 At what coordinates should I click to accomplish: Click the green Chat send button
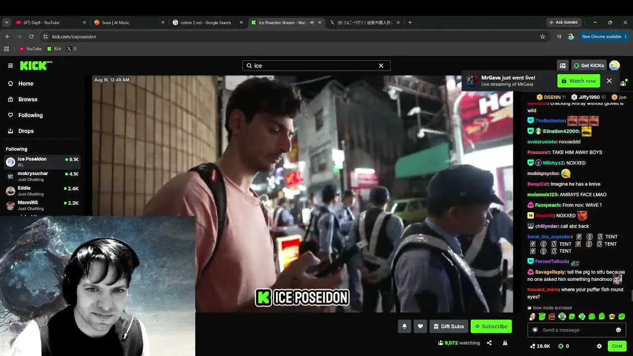click(617, 346)
